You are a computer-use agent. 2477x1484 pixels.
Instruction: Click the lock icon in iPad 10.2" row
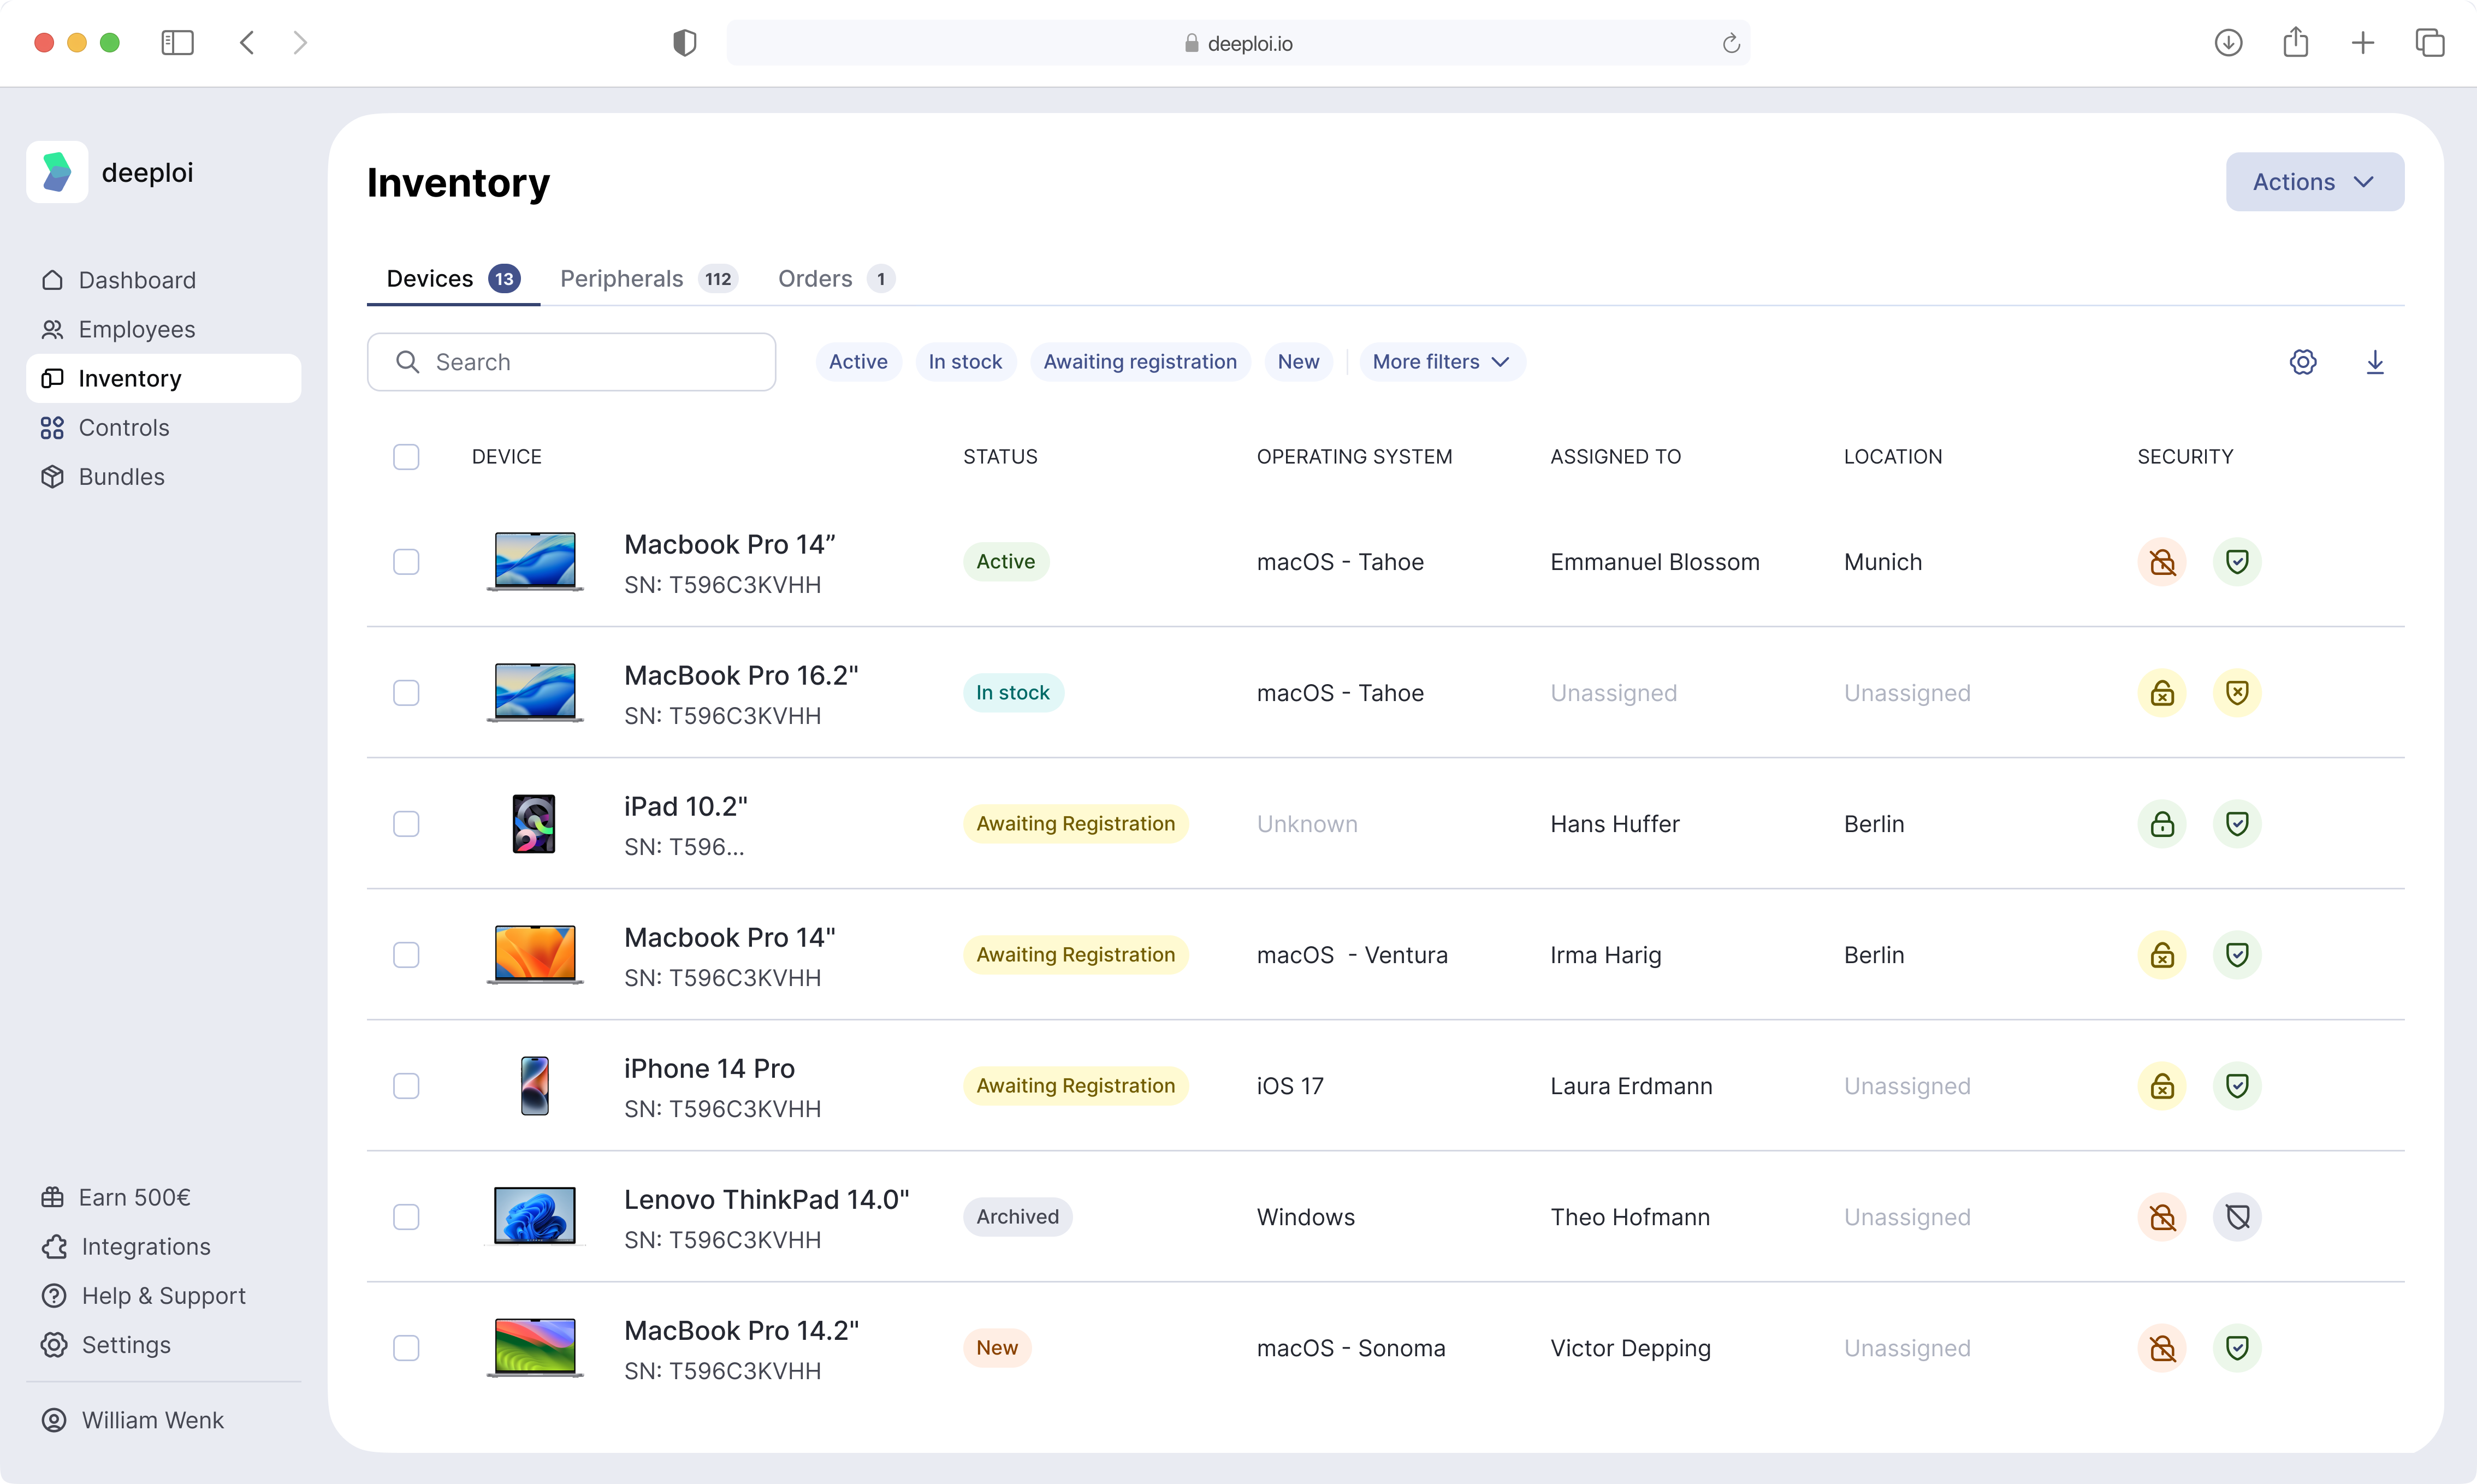point(2162,824)
